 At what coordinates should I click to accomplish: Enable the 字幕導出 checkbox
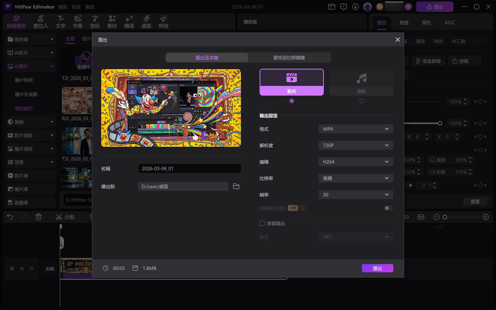[x=262, y=223]
